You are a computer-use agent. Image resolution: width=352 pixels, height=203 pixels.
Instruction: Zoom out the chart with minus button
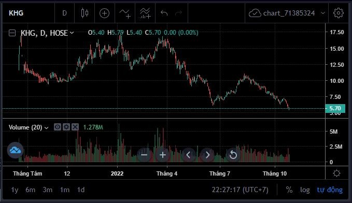pos(144,155)
